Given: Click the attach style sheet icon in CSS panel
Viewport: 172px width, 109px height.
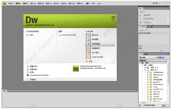Looking at the screenshot, I should tap(161, 51).
